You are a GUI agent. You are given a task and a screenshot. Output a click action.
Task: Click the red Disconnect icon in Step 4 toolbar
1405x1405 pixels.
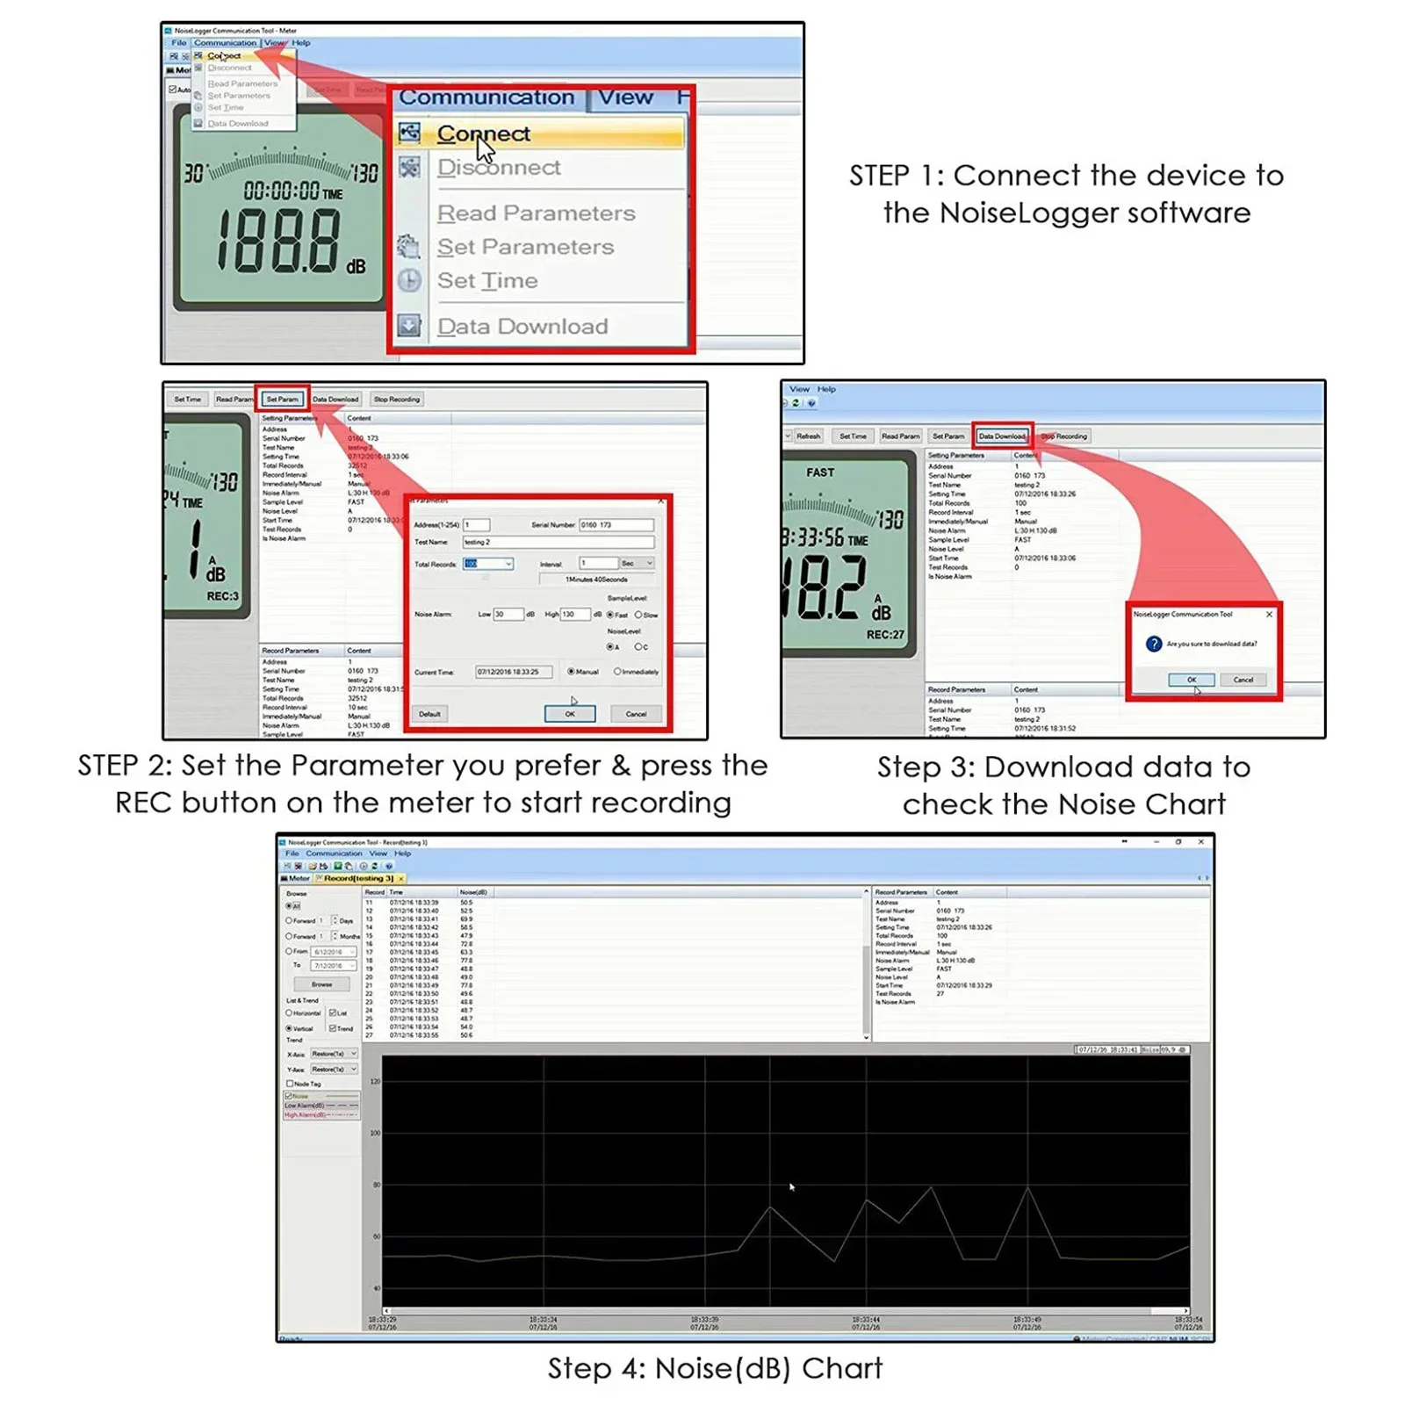point(298,866)
